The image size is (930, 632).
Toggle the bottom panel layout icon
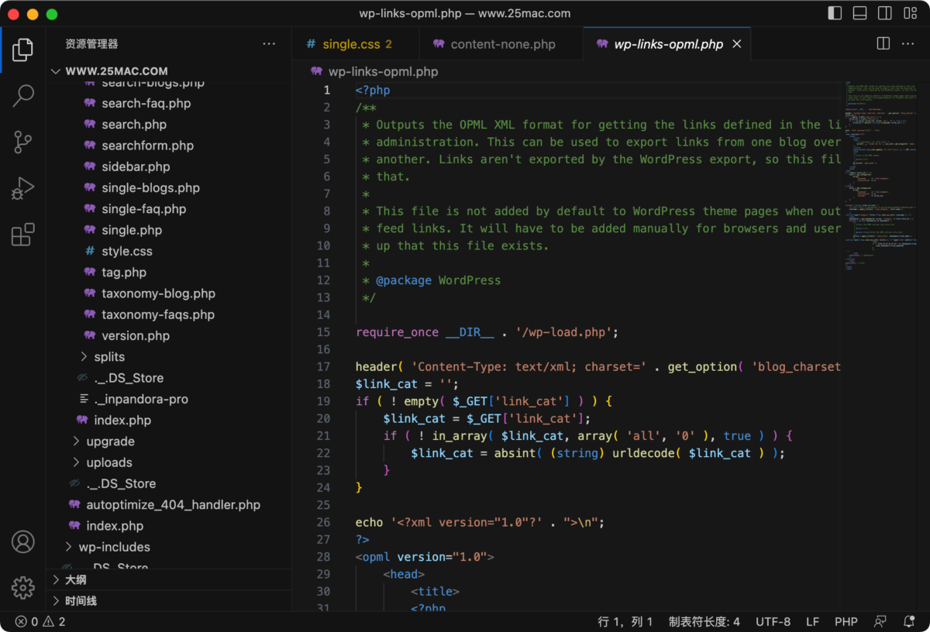pos(859,13)
